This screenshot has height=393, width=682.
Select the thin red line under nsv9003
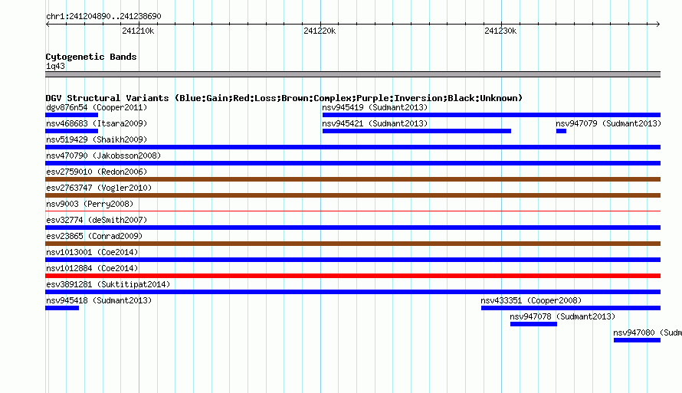click(352, 211)
